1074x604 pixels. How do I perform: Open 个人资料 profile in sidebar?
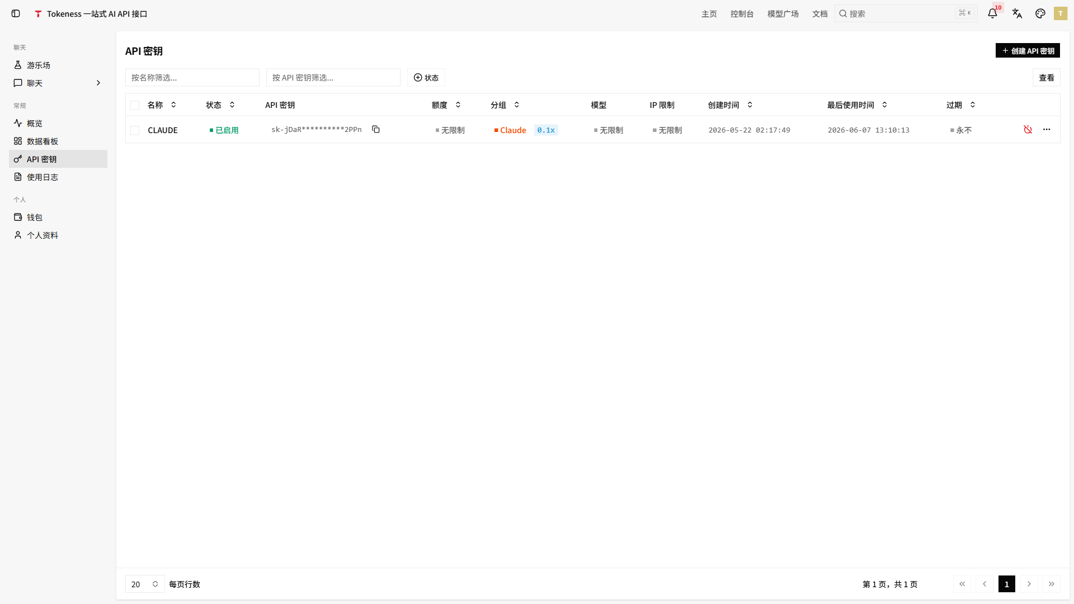[58, 235]
